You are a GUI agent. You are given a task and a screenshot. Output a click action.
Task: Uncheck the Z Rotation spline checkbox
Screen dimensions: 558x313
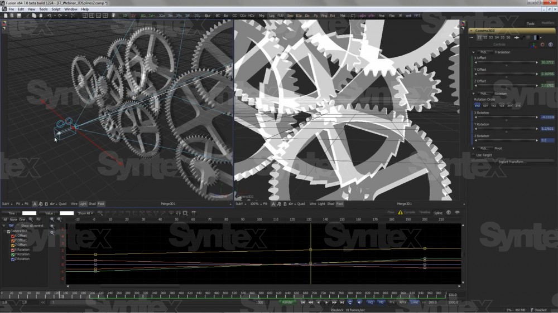[x=13, y=259]
